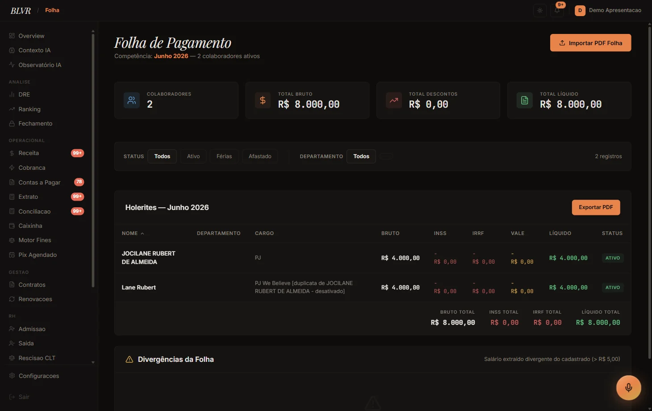Open the Rescisao CLT scale icon
Screen dimensions: 652x411
point(12,358)
